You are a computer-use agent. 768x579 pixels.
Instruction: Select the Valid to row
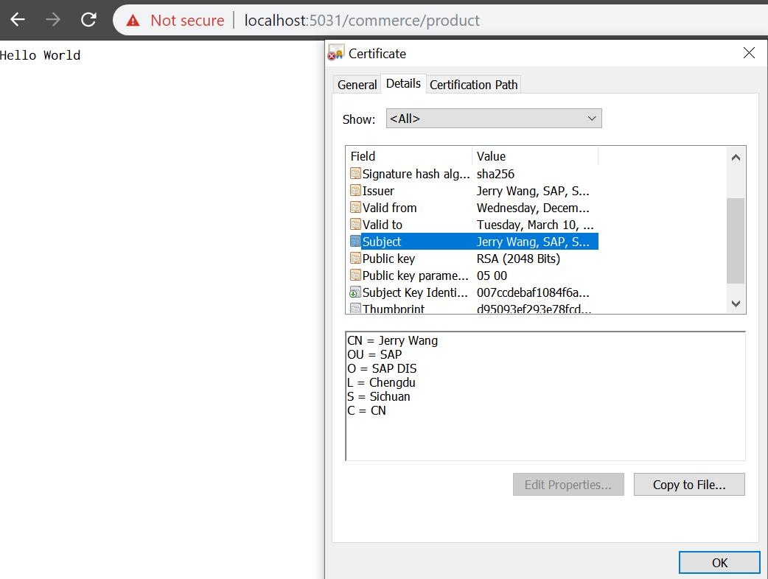(472, 225)
